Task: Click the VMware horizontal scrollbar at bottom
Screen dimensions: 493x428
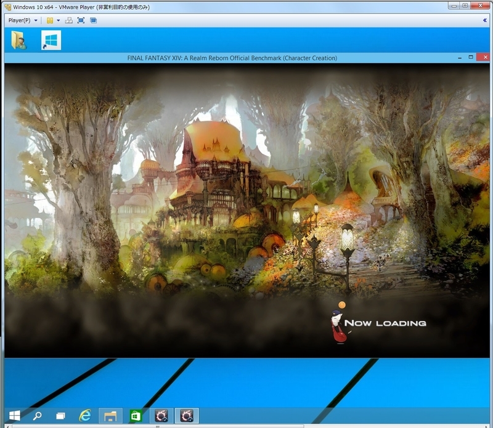Action: coord(158,426)
